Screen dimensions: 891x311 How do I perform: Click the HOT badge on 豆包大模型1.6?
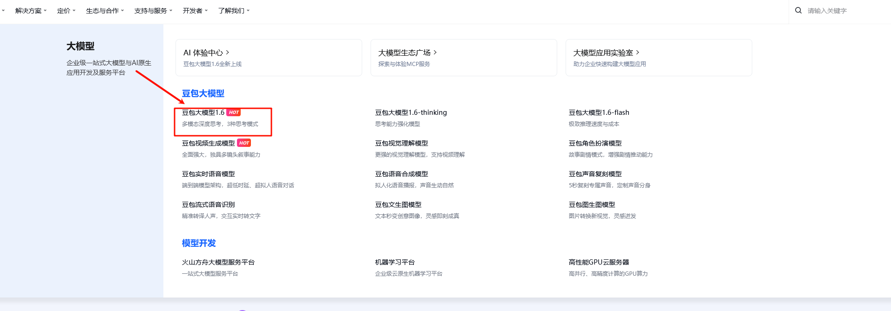point(234,112)
